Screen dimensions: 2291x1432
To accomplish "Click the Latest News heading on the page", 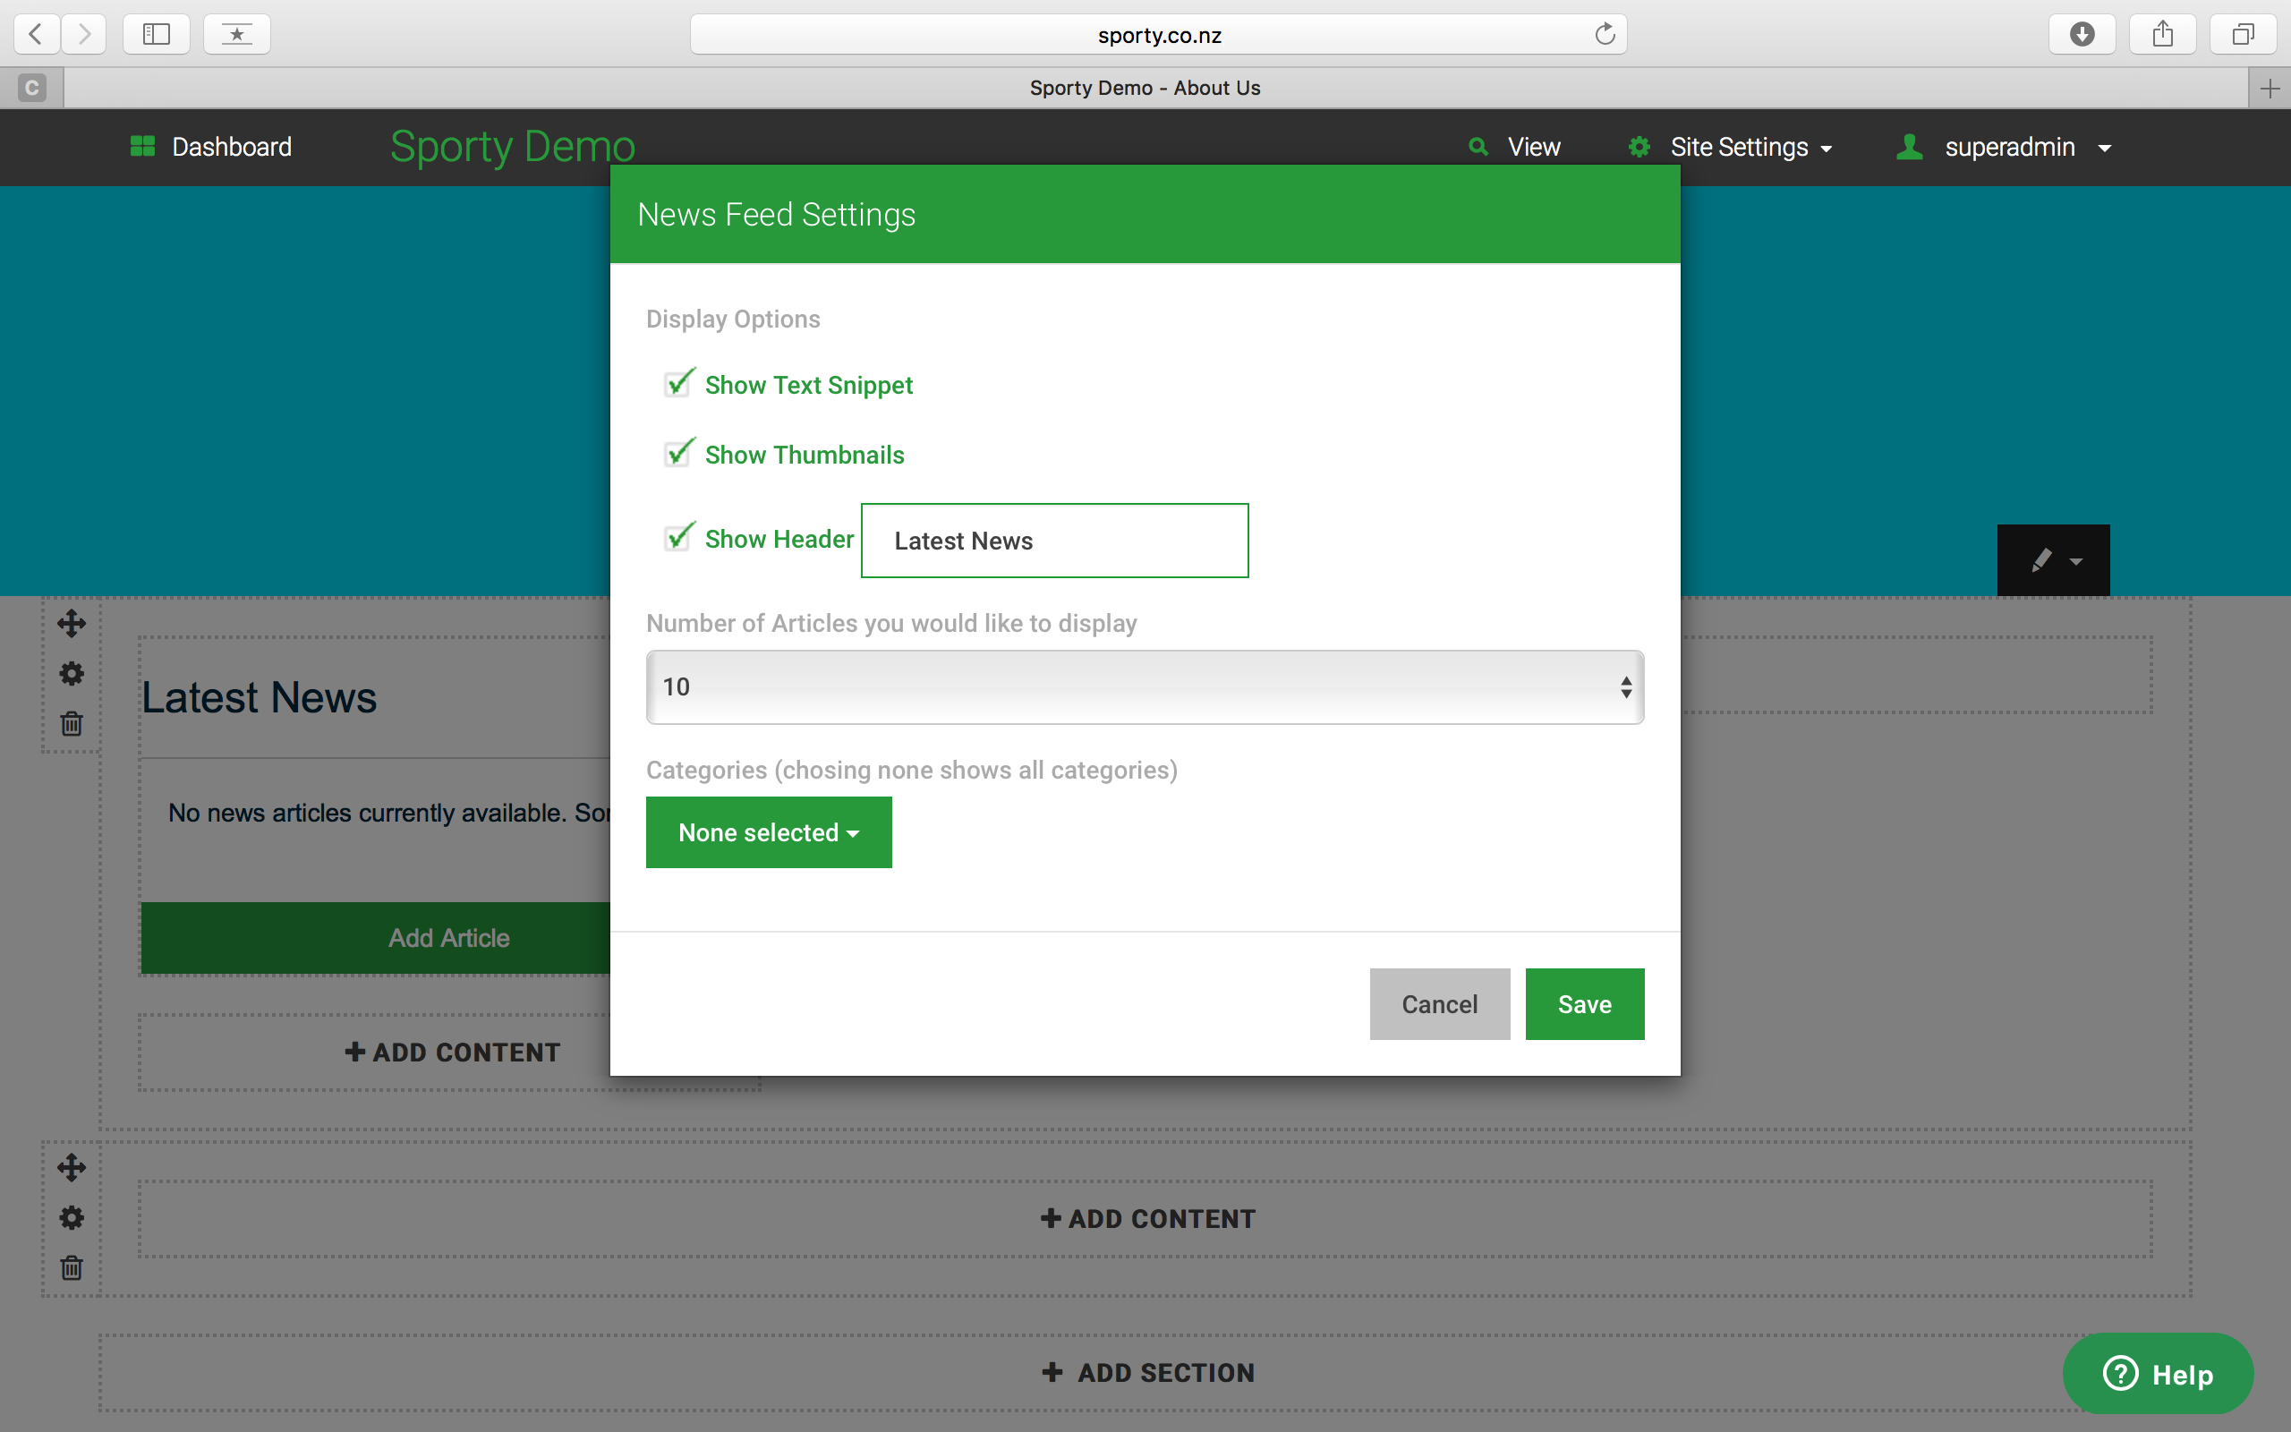I will click(x=259, y=698).
